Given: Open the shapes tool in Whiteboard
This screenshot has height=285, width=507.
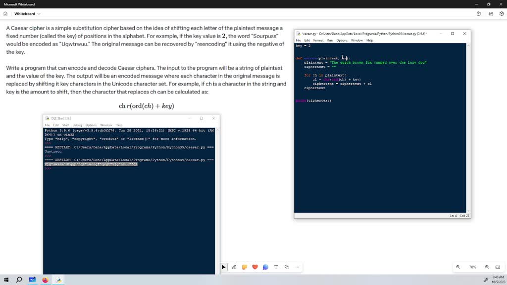Looking at the screenshot, I should click(287, 267).
